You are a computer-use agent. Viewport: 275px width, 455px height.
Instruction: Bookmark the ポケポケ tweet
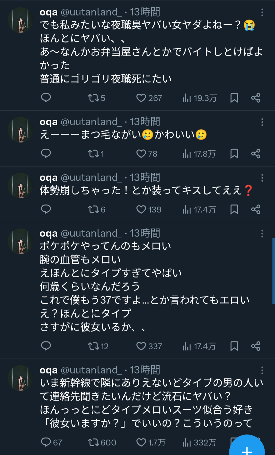click(x=234, y=346)
